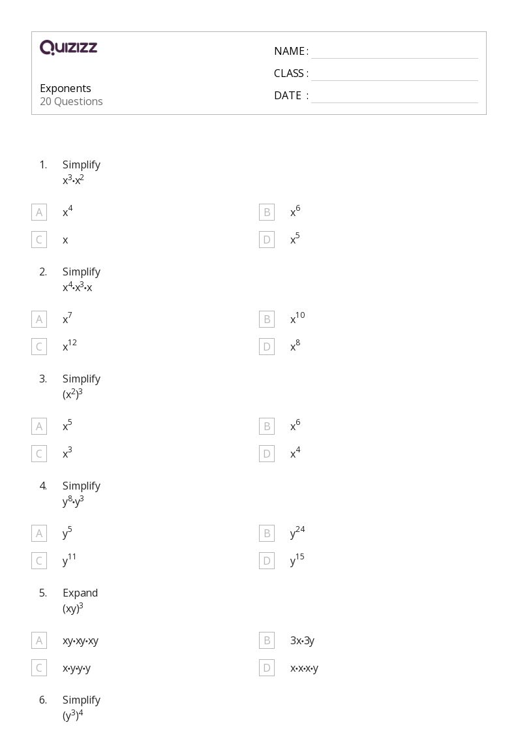Choose box B 3x·3y in question 5
This screenshot has width=518, height=733.
[x=267, y=640]
